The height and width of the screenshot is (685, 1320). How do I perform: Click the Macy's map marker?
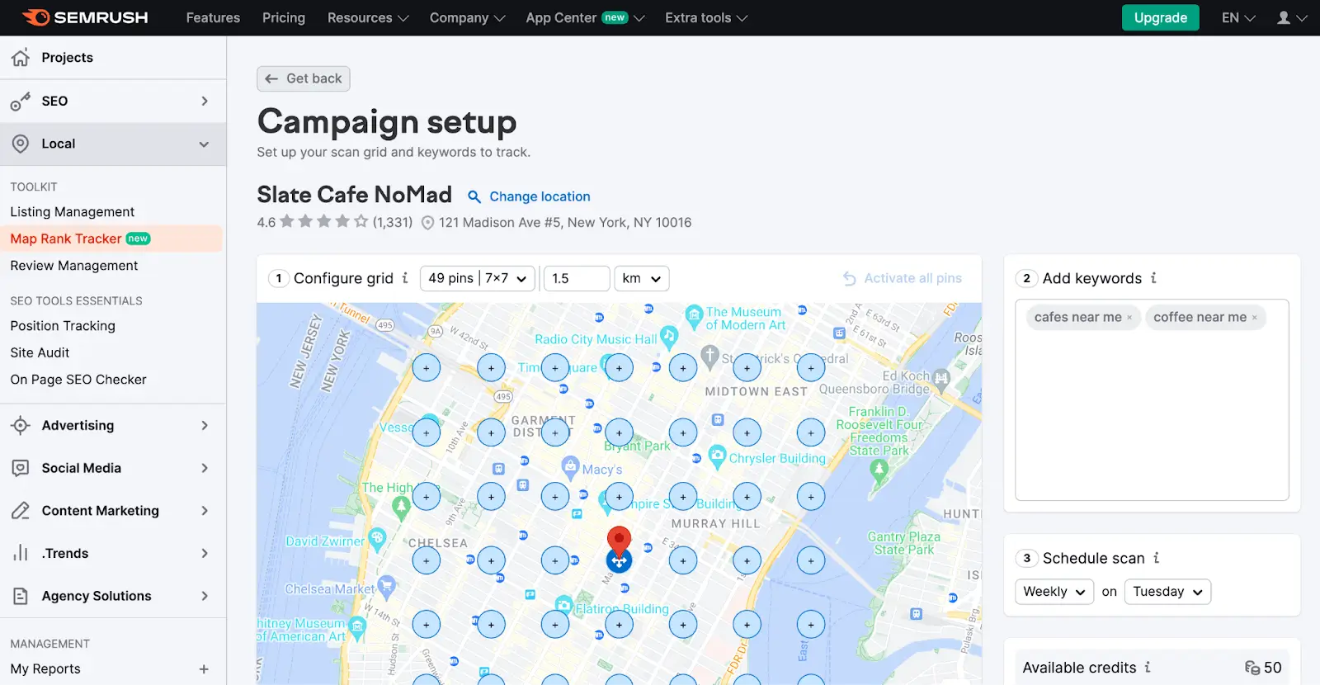[x=570, y=466]
